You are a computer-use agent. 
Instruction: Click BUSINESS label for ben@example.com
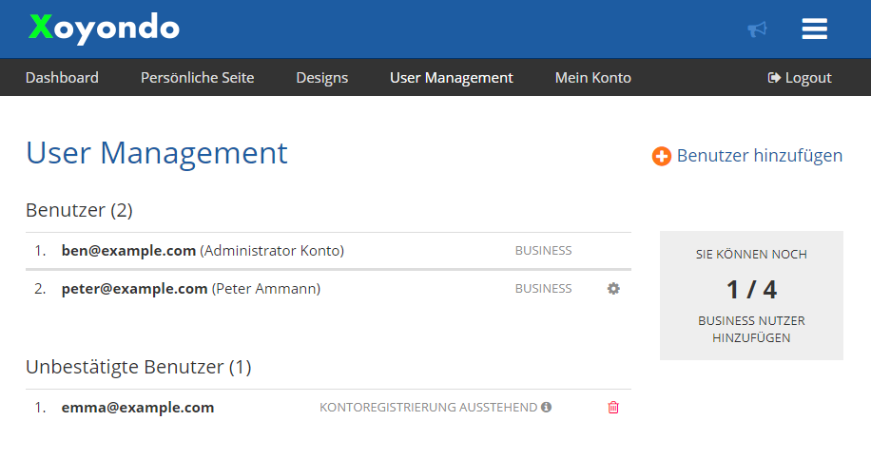coord(543,251)
